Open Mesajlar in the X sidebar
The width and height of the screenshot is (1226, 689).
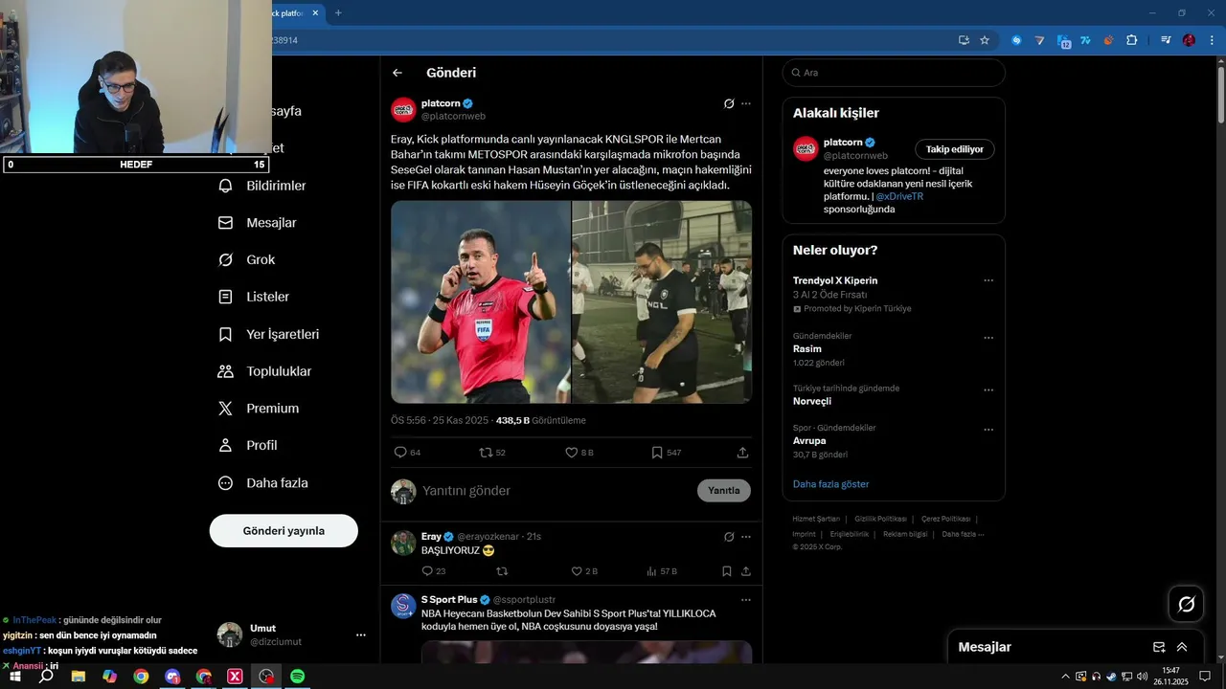coord(258,222)
